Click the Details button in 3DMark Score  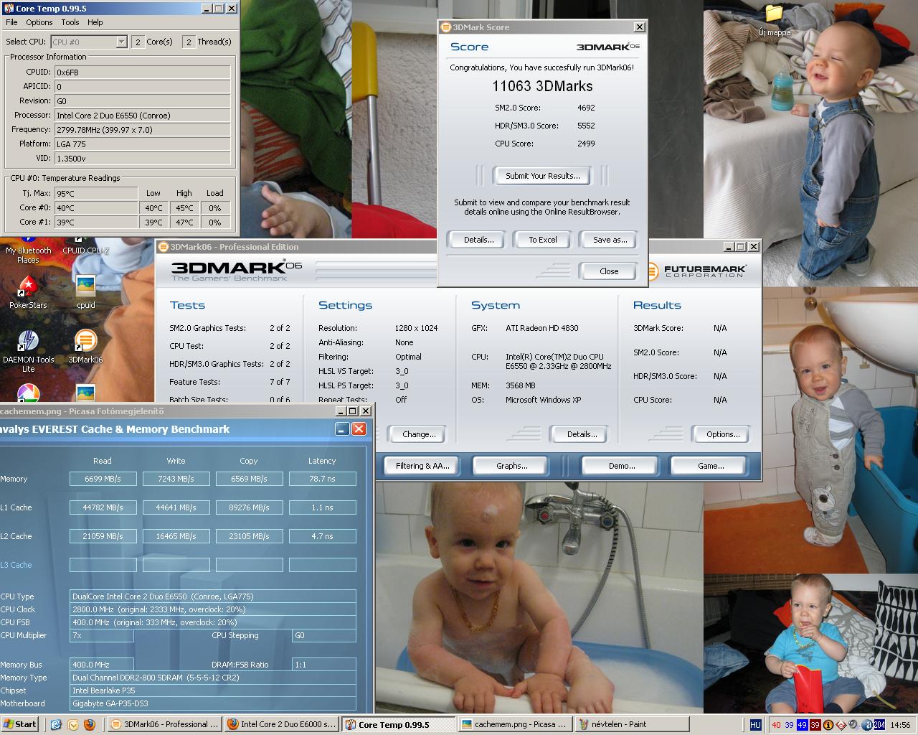click(478, 240)
